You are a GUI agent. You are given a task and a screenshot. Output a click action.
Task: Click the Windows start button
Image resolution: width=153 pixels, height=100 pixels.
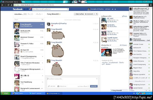point(5,93)
